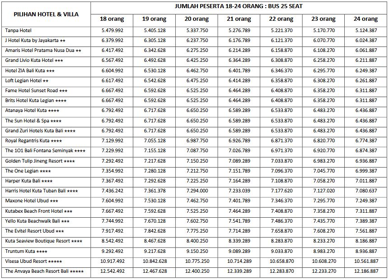Select the "Tanpa Hotel" row label
Image resolution: width=389 pixels, height=280 pixels.
click(x=19, y=30)
